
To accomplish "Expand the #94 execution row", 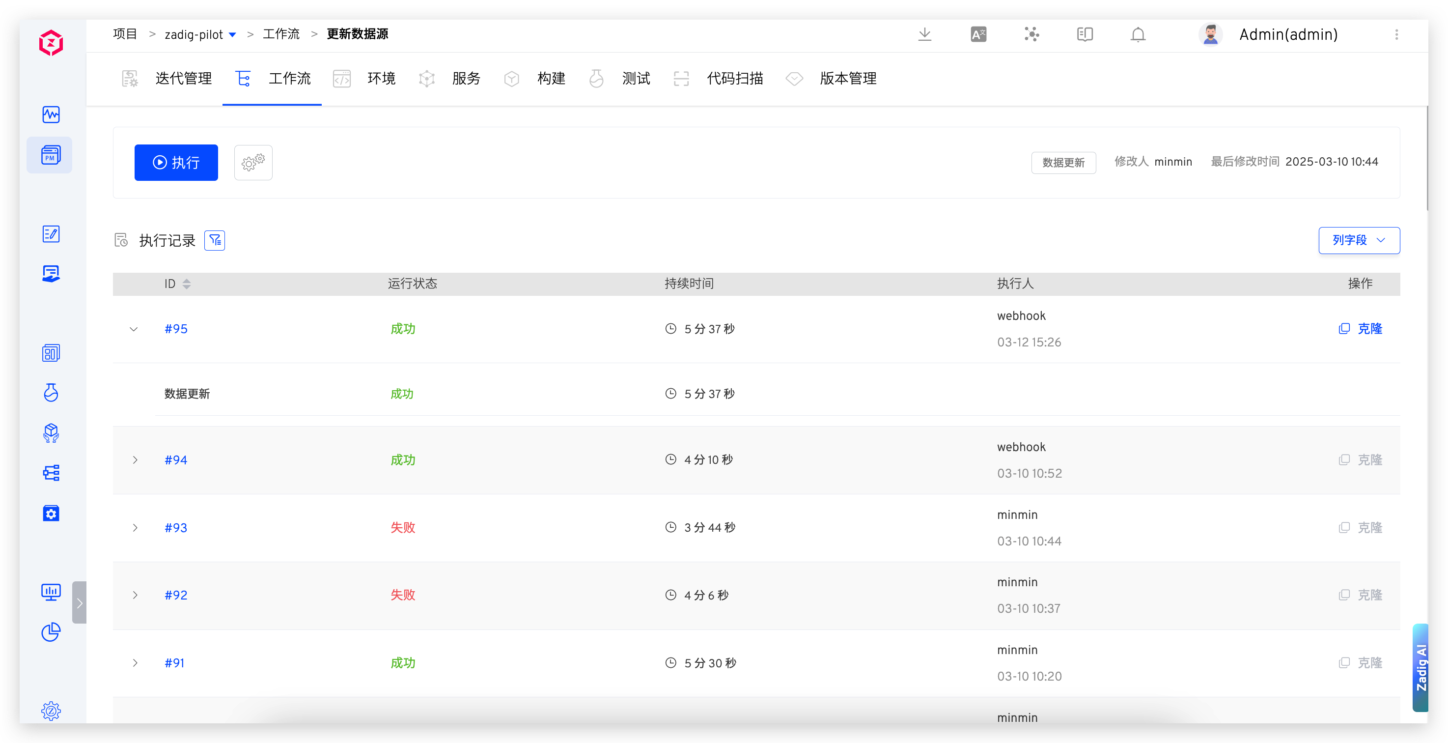I will coord(135,460).
